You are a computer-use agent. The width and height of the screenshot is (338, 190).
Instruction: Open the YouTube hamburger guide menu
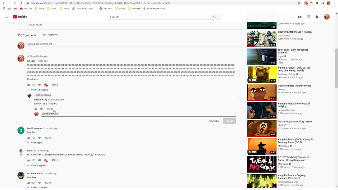[x=6, y=17]
